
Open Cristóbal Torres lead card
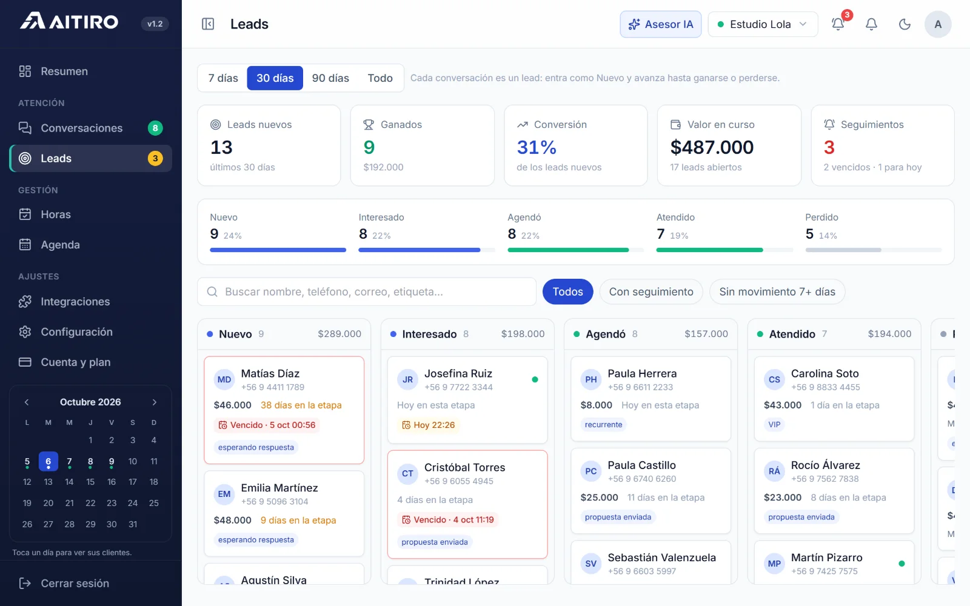(467, 504)
